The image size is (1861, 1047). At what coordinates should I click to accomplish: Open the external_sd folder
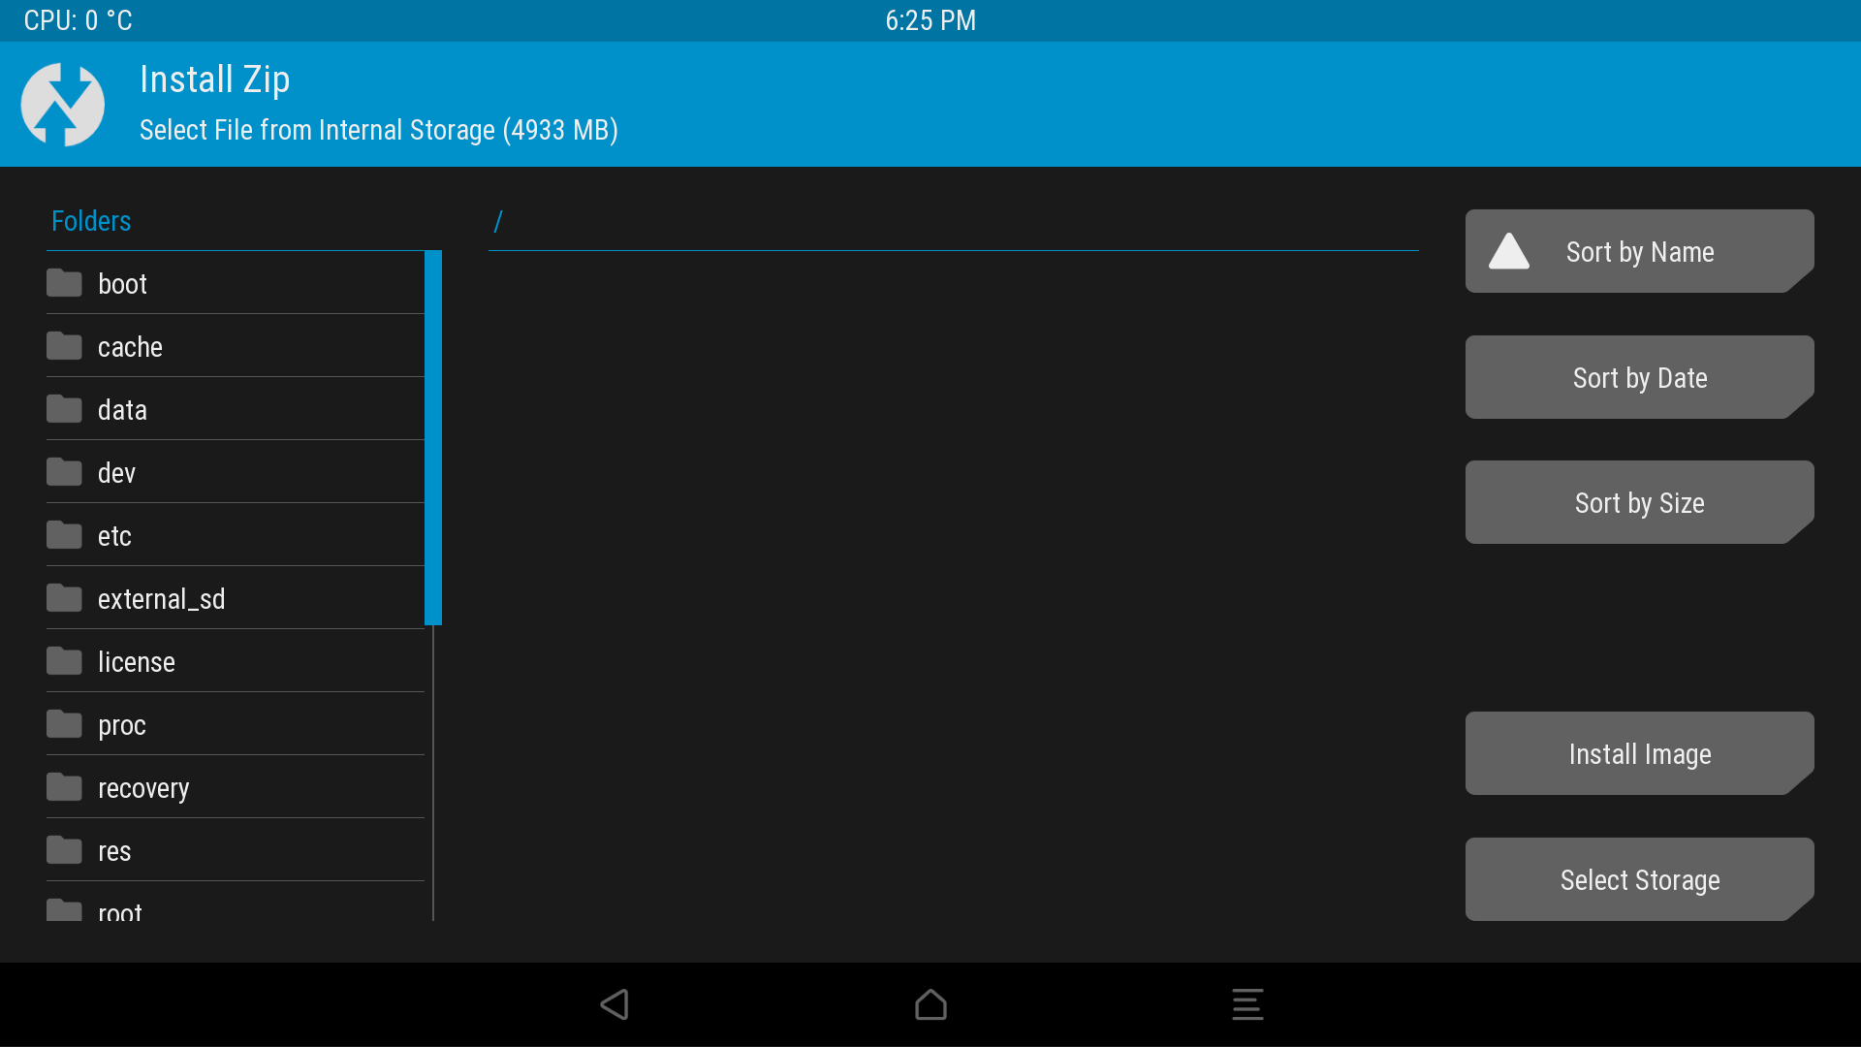(x=236, y=598)
